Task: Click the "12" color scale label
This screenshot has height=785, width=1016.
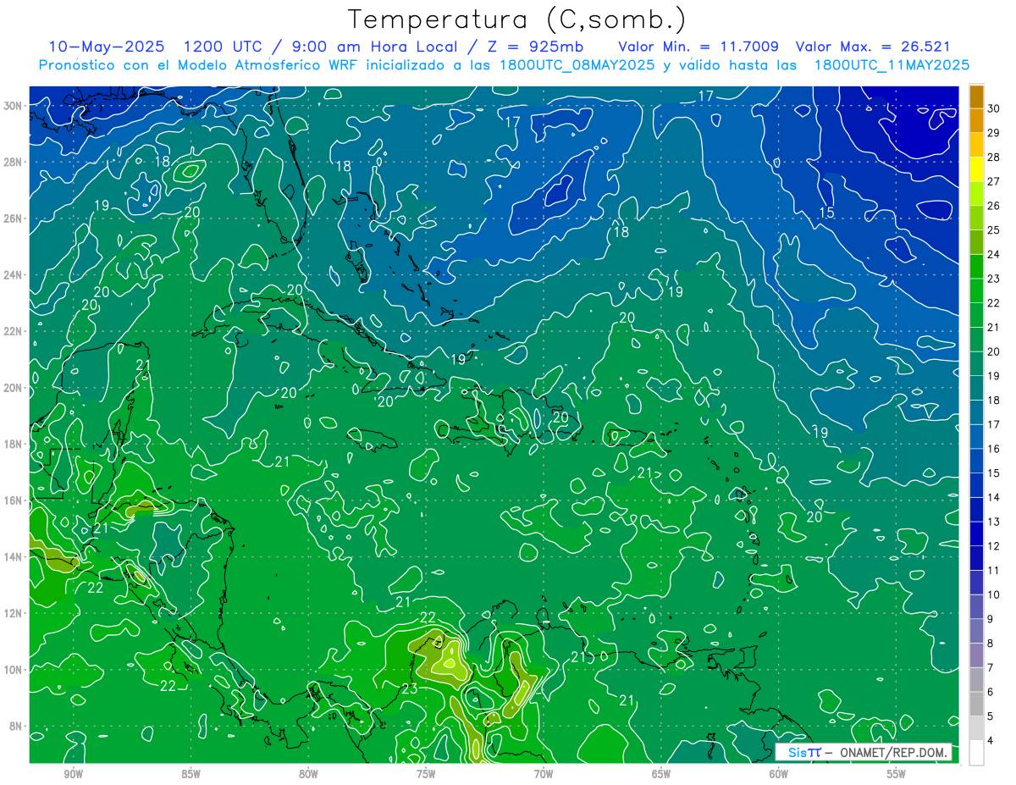Action: [x=994, y=545]
